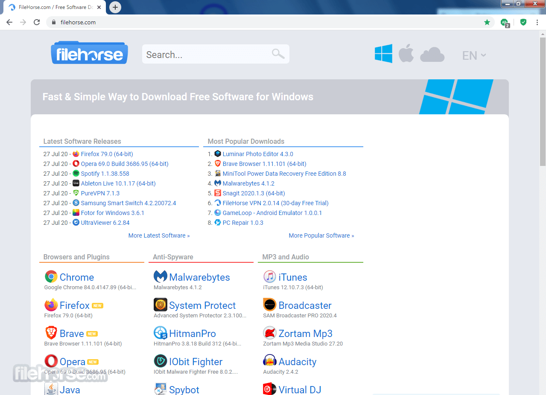Open PC Repair 1.0.3 link

(243, 223)
